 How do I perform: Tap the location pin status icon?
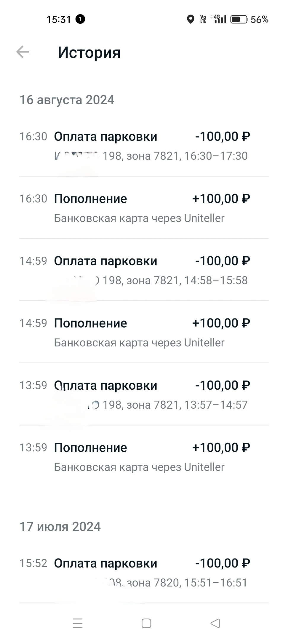pyautogui.click(x=191, y=20)
